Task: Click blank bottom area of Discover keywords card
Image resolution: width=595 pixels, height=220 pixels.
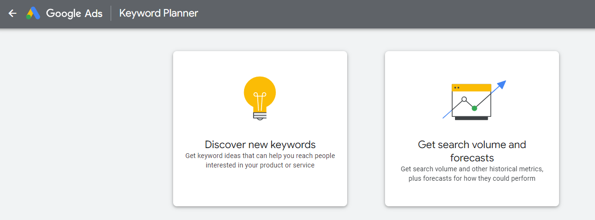Action: (260, 189)
